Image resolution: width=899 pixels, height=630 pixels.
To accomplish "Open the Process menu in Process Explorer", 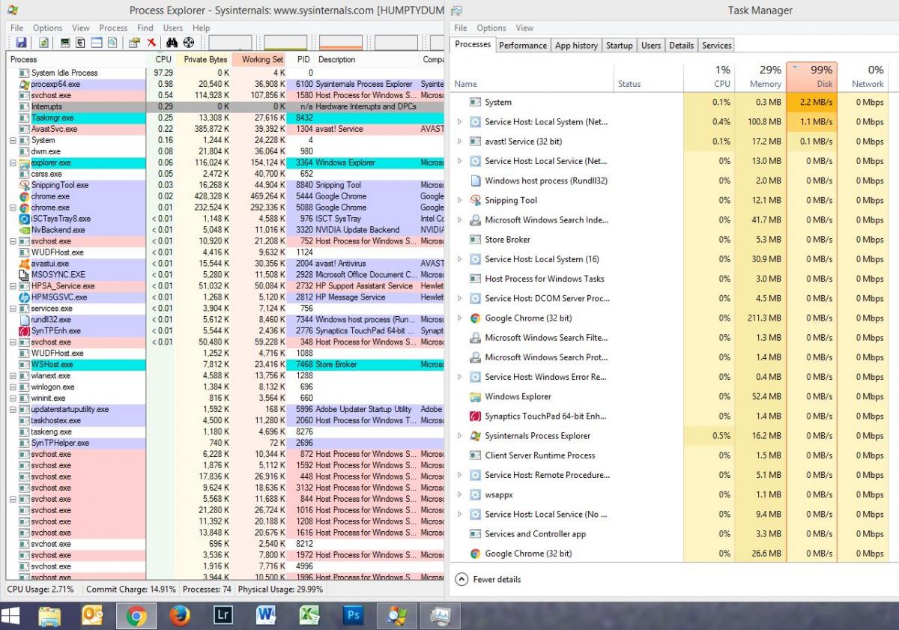I will pos(113,28).
